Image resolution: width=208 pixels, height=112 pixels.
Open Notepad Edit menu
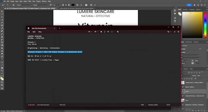coord(34,32)
